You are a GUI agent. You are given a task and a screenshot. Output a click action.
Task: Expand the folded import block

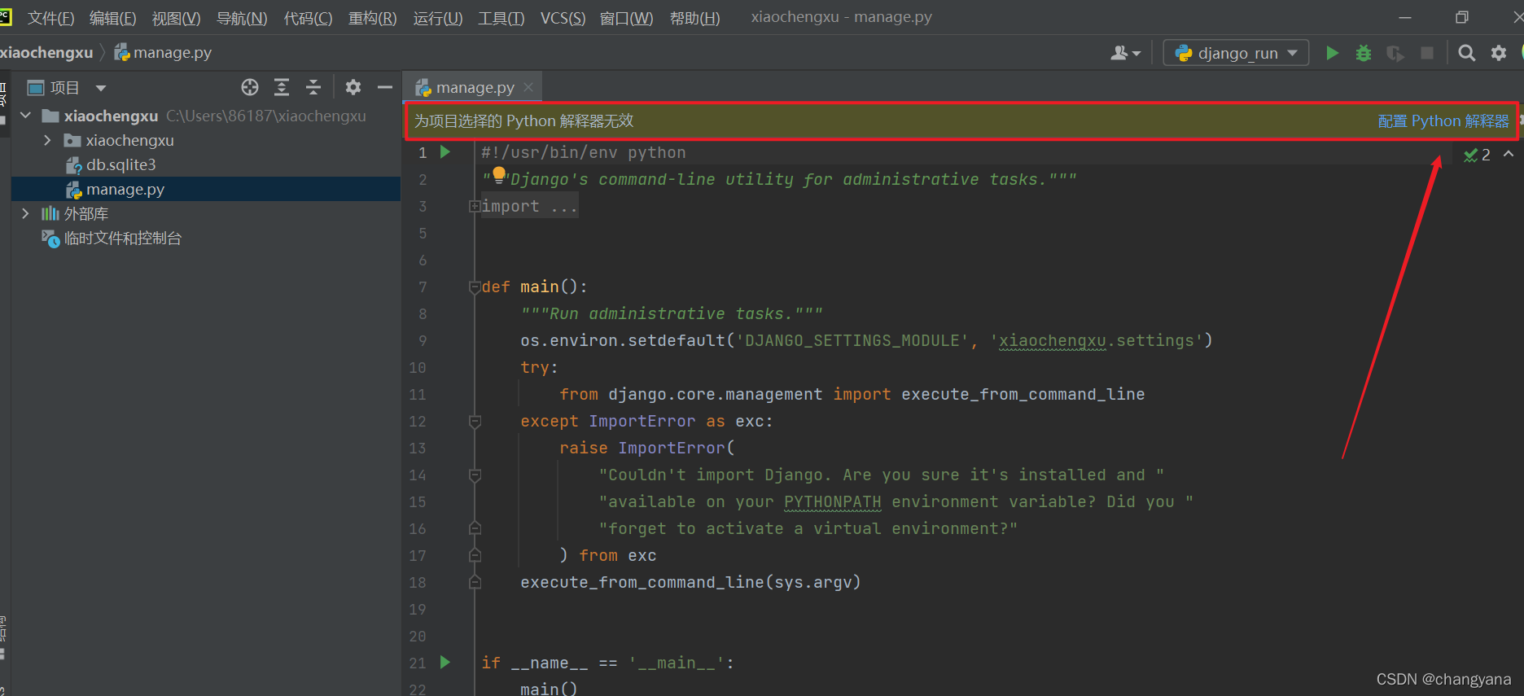[x=474, y=207]
